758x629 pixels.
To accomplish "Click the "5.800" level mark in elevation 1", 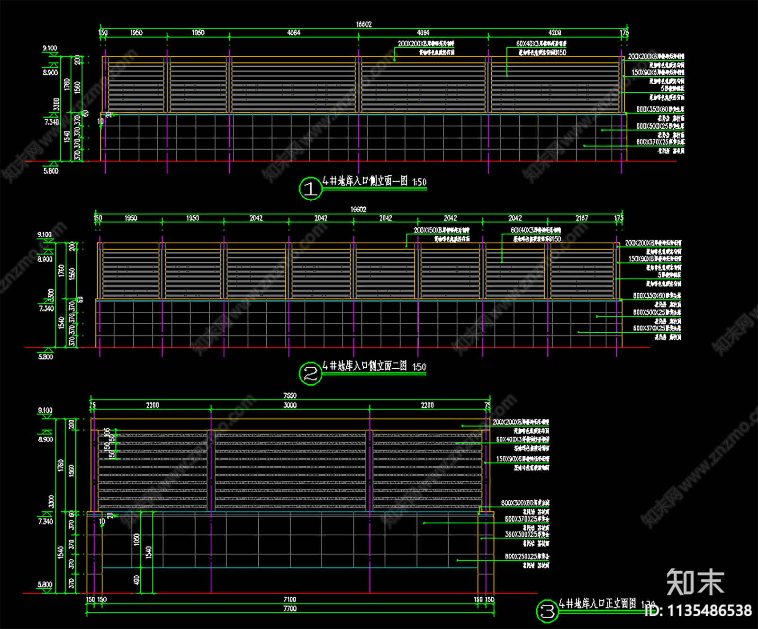I will click(51, 171).
